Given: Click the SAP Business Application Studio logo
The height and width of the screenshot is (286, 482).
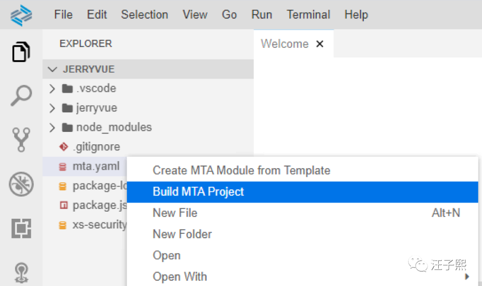Looking at the screenshot, I should click(x=21, y=15).
